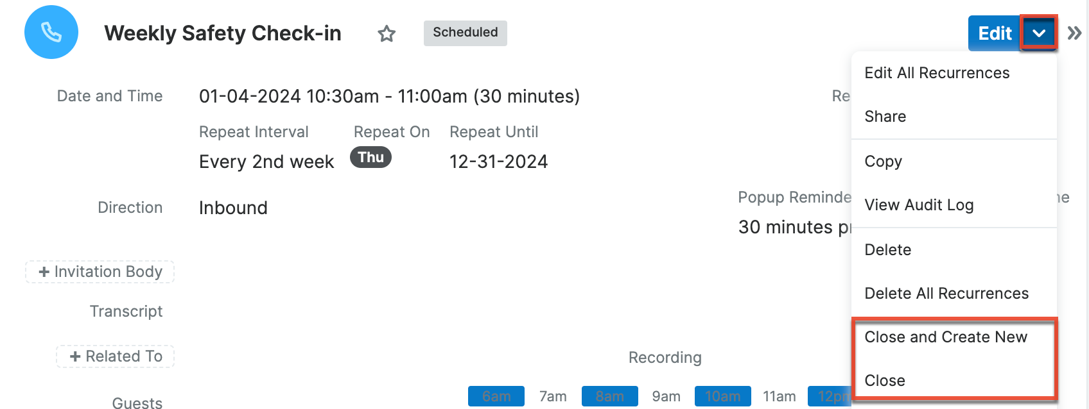Open View Audit Log menu item

919,205
